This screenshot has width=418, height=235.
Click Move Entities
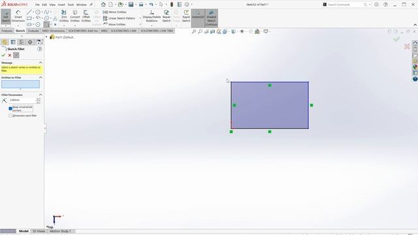tap(114, 24)
